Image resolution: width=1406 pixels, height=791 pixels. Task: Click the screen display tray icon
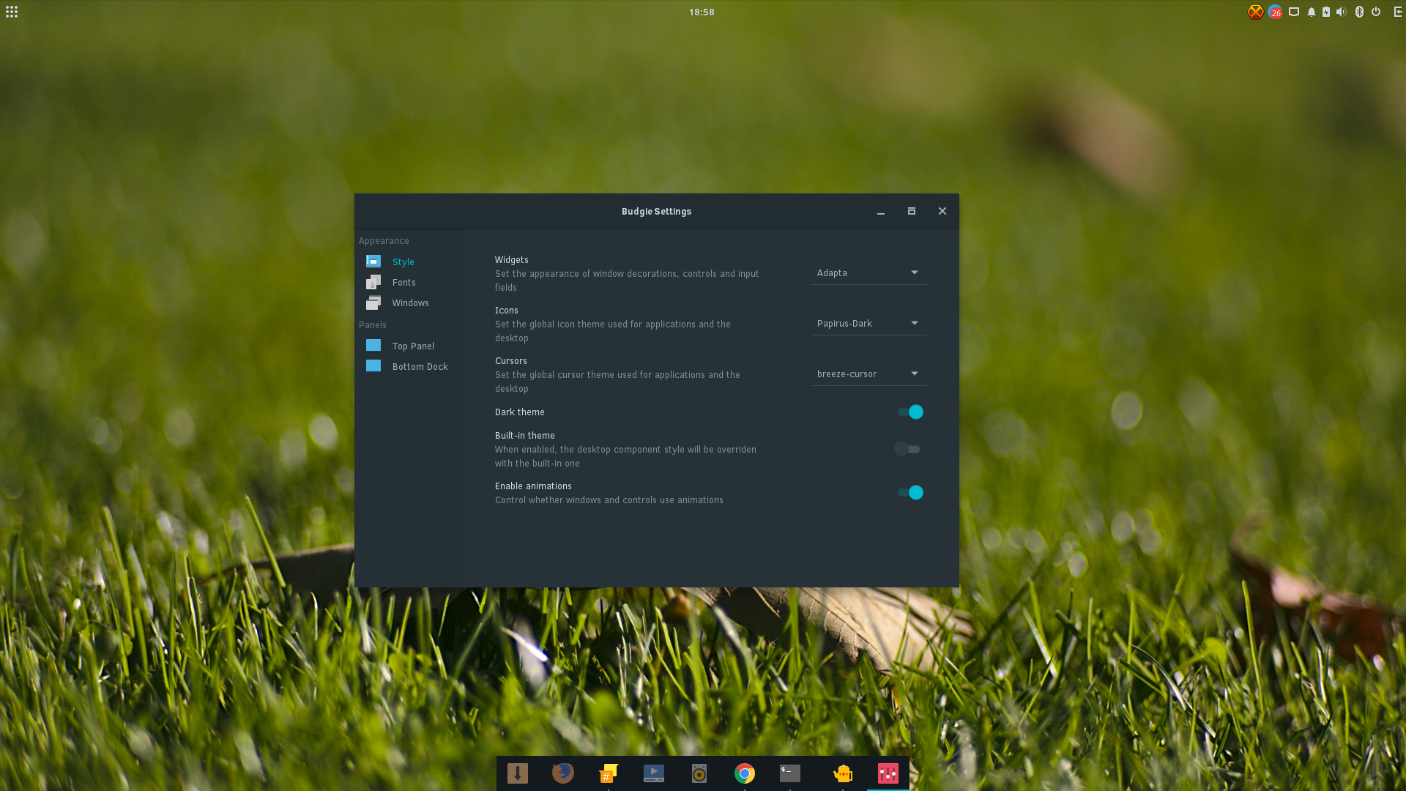[x=1294, y=12]
